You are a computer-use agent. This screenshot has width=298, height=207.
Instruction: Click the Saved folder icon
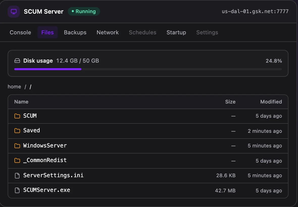click(17, 131)
